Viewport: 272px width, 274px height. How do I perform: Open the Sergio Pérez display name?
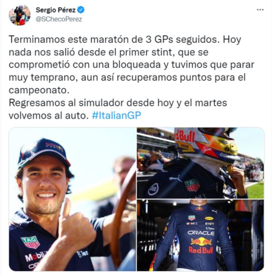point(56,10)
